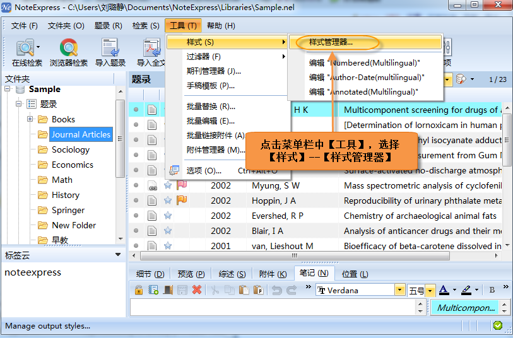
Task: Toggle the read-status dot on the Myung, S W row
Action: click(136, 185)
